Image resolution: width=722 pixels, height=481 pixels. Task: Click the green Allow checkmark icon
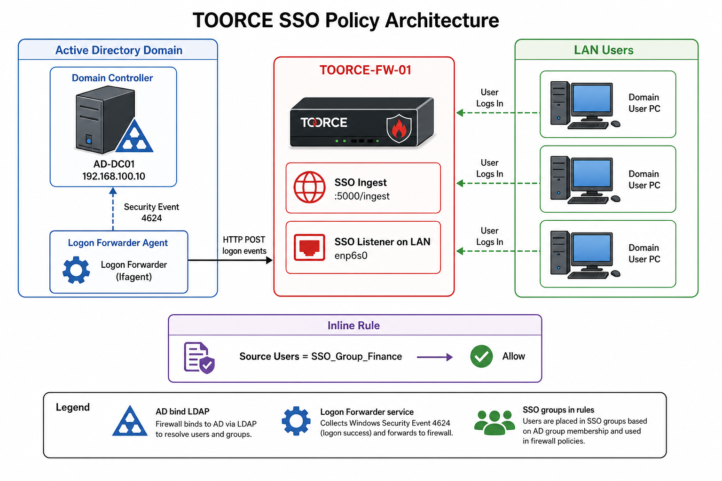coord(481,357)
